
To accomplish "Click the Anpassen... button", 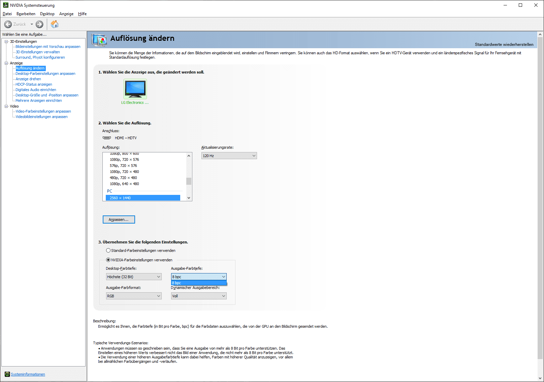I will [119, 219].
